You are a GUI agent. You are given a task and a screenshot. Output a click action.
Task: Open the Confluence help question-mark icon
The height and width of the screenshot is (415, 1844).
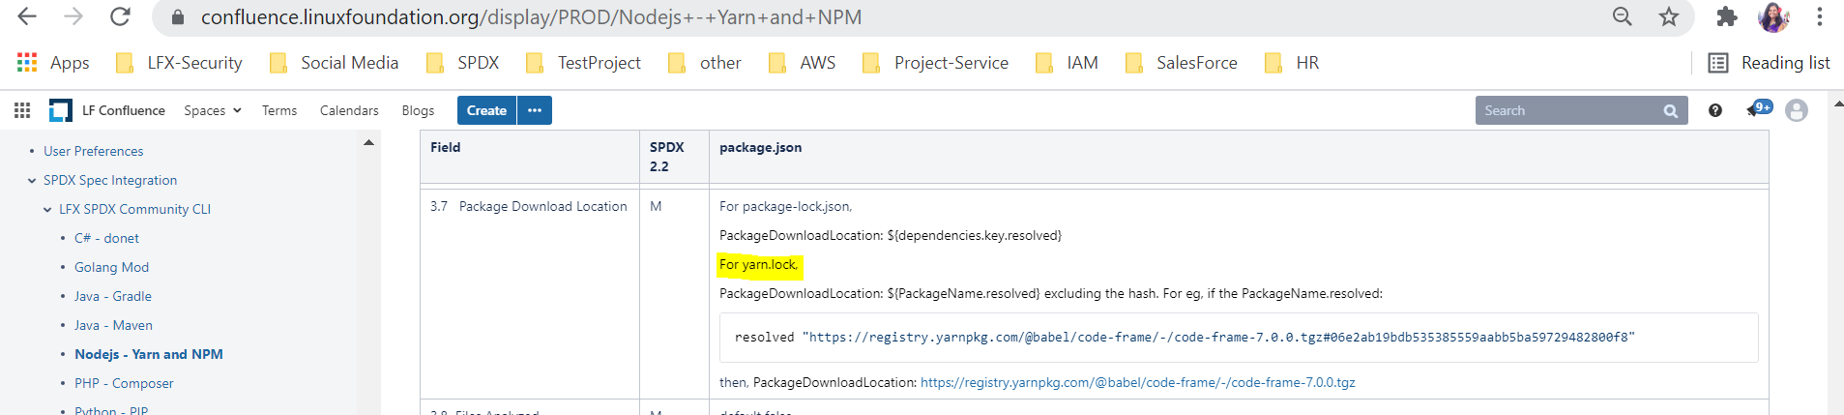(1715, 110)
